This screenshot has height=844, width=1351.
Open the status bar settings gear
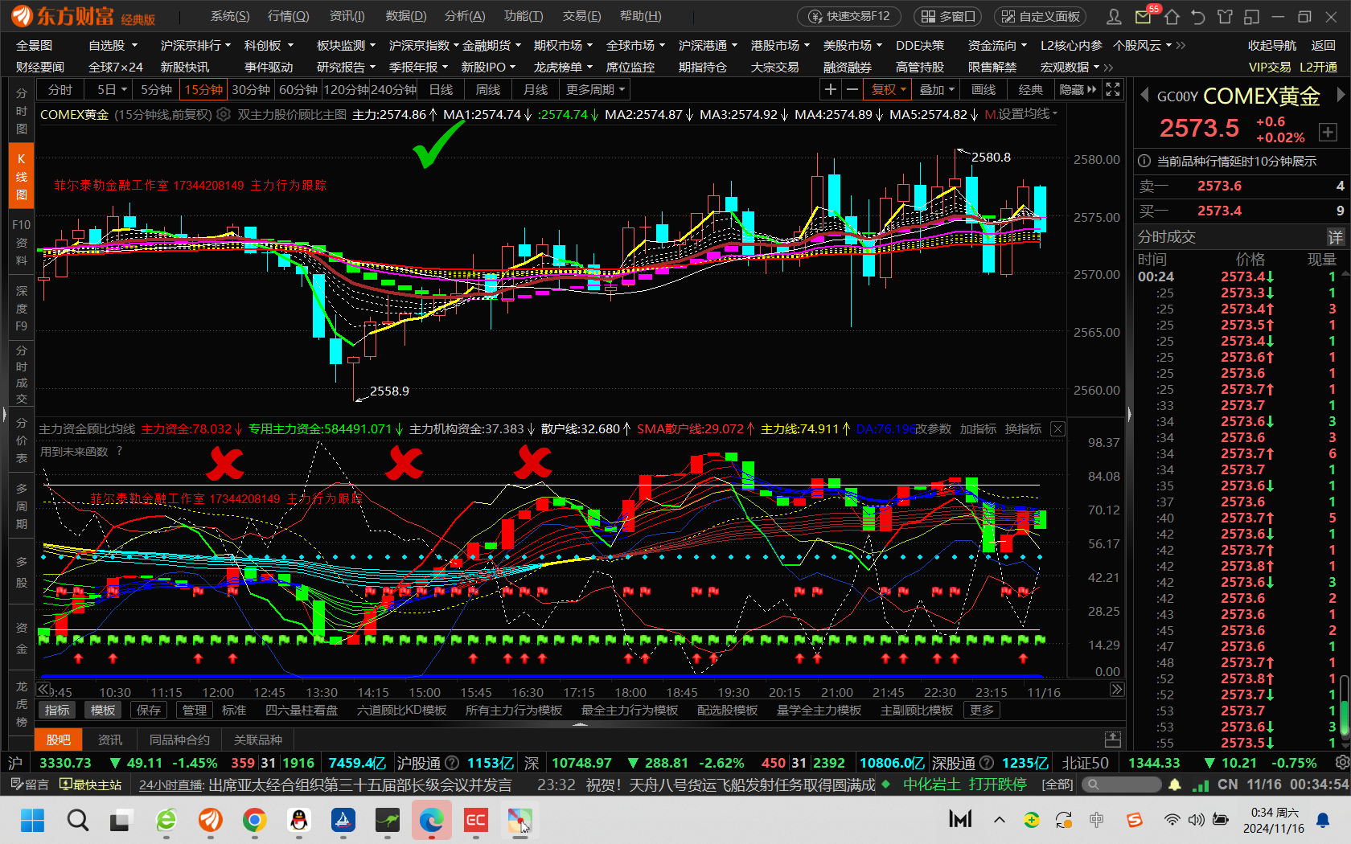(x=1342, y=762)
